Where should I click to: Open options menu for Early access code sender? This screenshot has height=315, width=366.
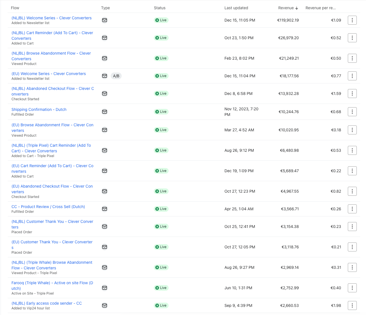point(352,305)
